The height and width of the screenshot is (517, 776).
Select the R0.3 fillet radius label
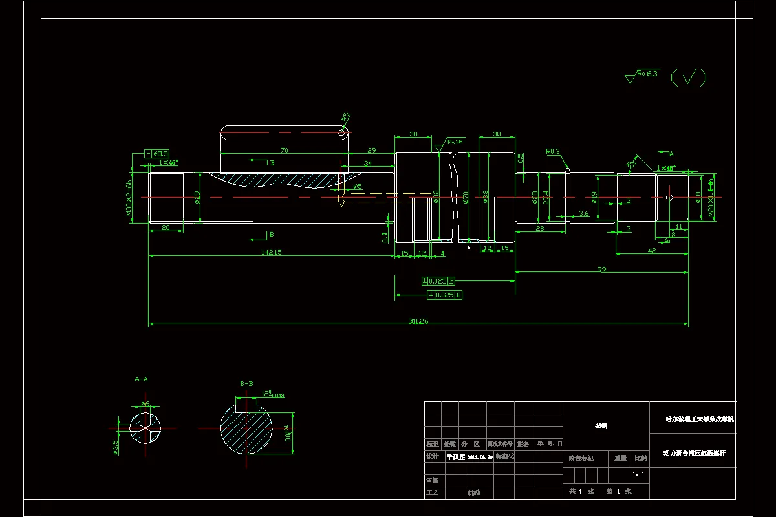[553, 151]
